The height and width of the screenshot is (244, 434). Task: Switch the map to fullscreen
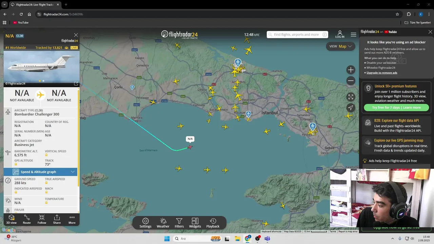351,97
